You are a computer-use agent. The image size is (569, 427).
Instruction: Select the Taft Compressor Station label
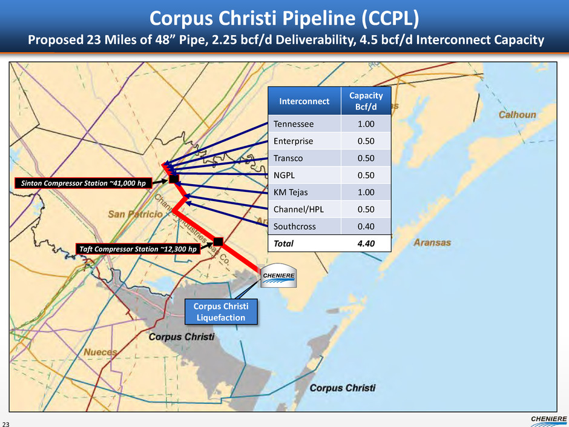point(139,248)
